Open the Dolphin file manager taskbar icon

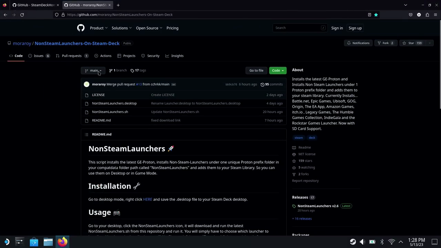[48, 242]
